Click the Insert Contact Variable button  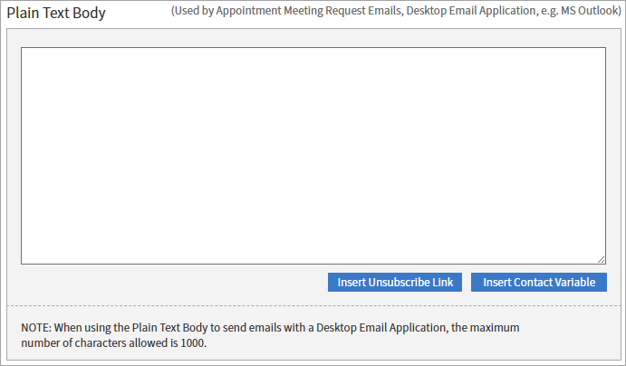[539, 282]
